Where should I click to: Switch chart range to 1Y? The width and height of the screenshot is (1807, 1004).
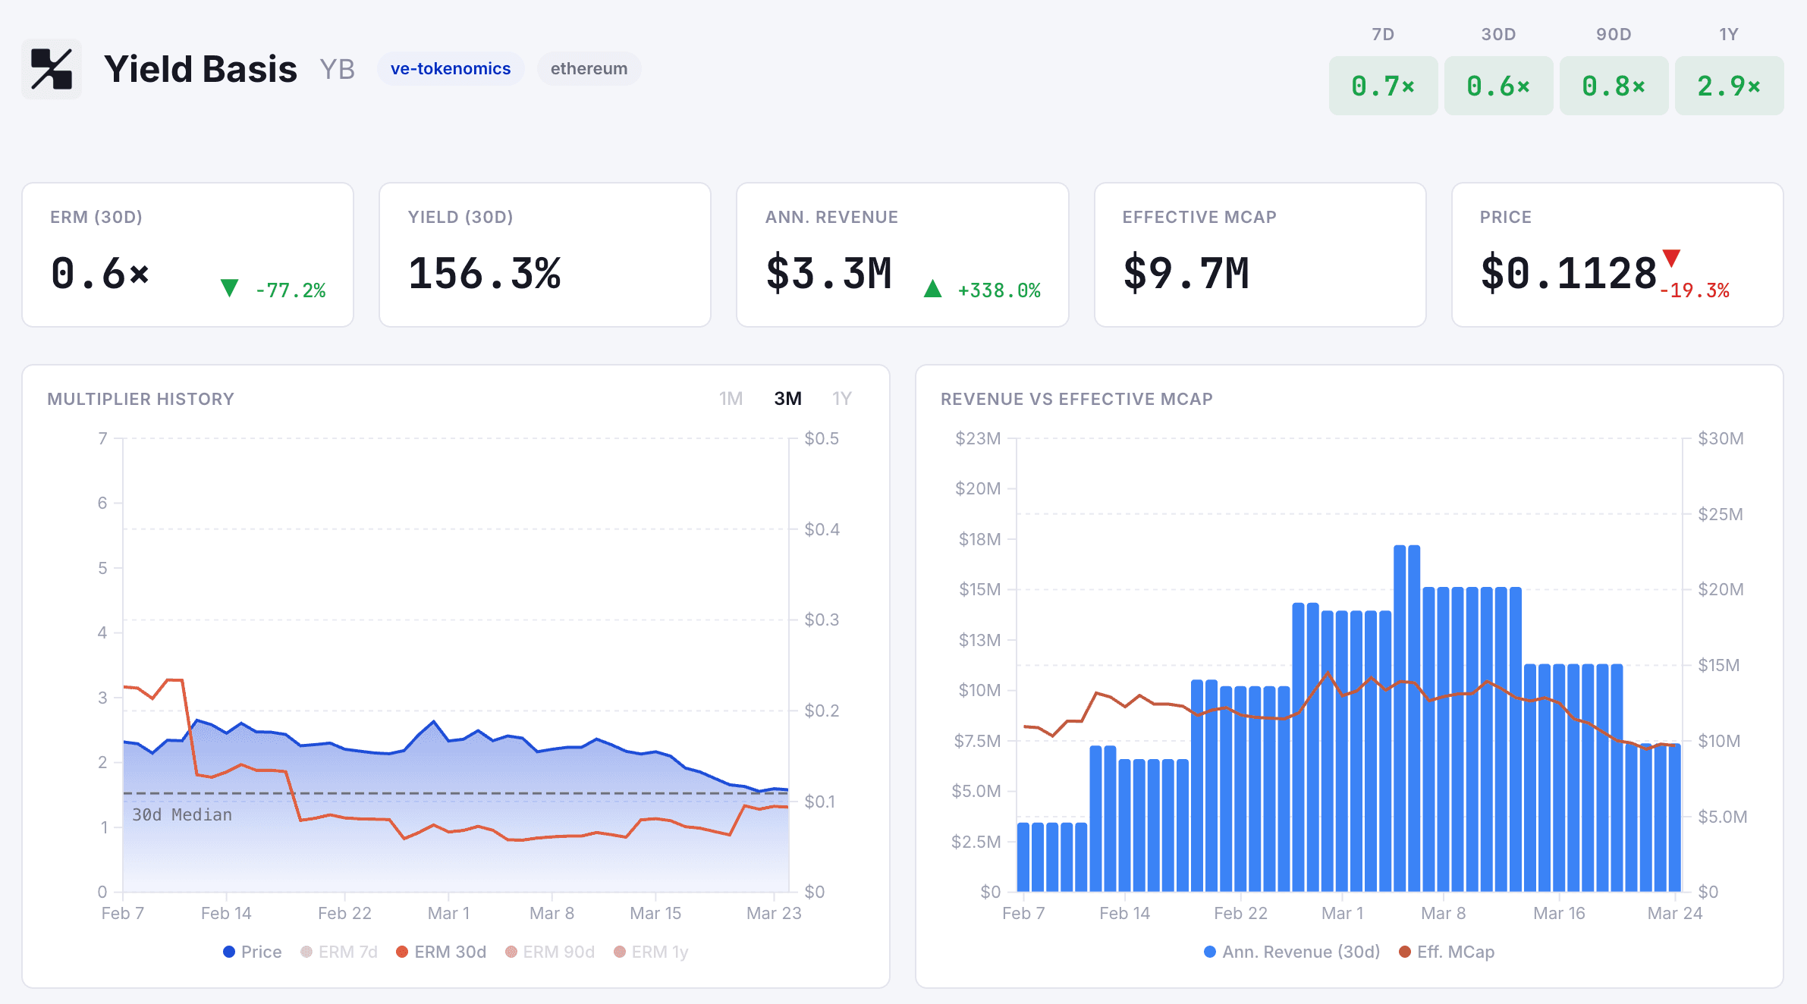click(841, 397)
